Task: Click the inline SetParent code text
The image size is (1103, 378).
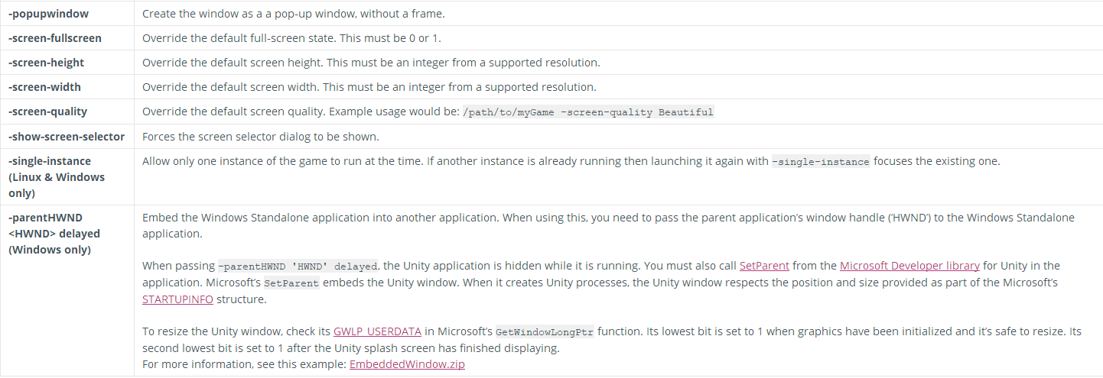Action: (291, 283)
